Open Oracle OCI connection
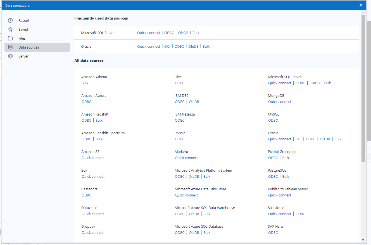This screenshot has height=245, width=371. 167,46
